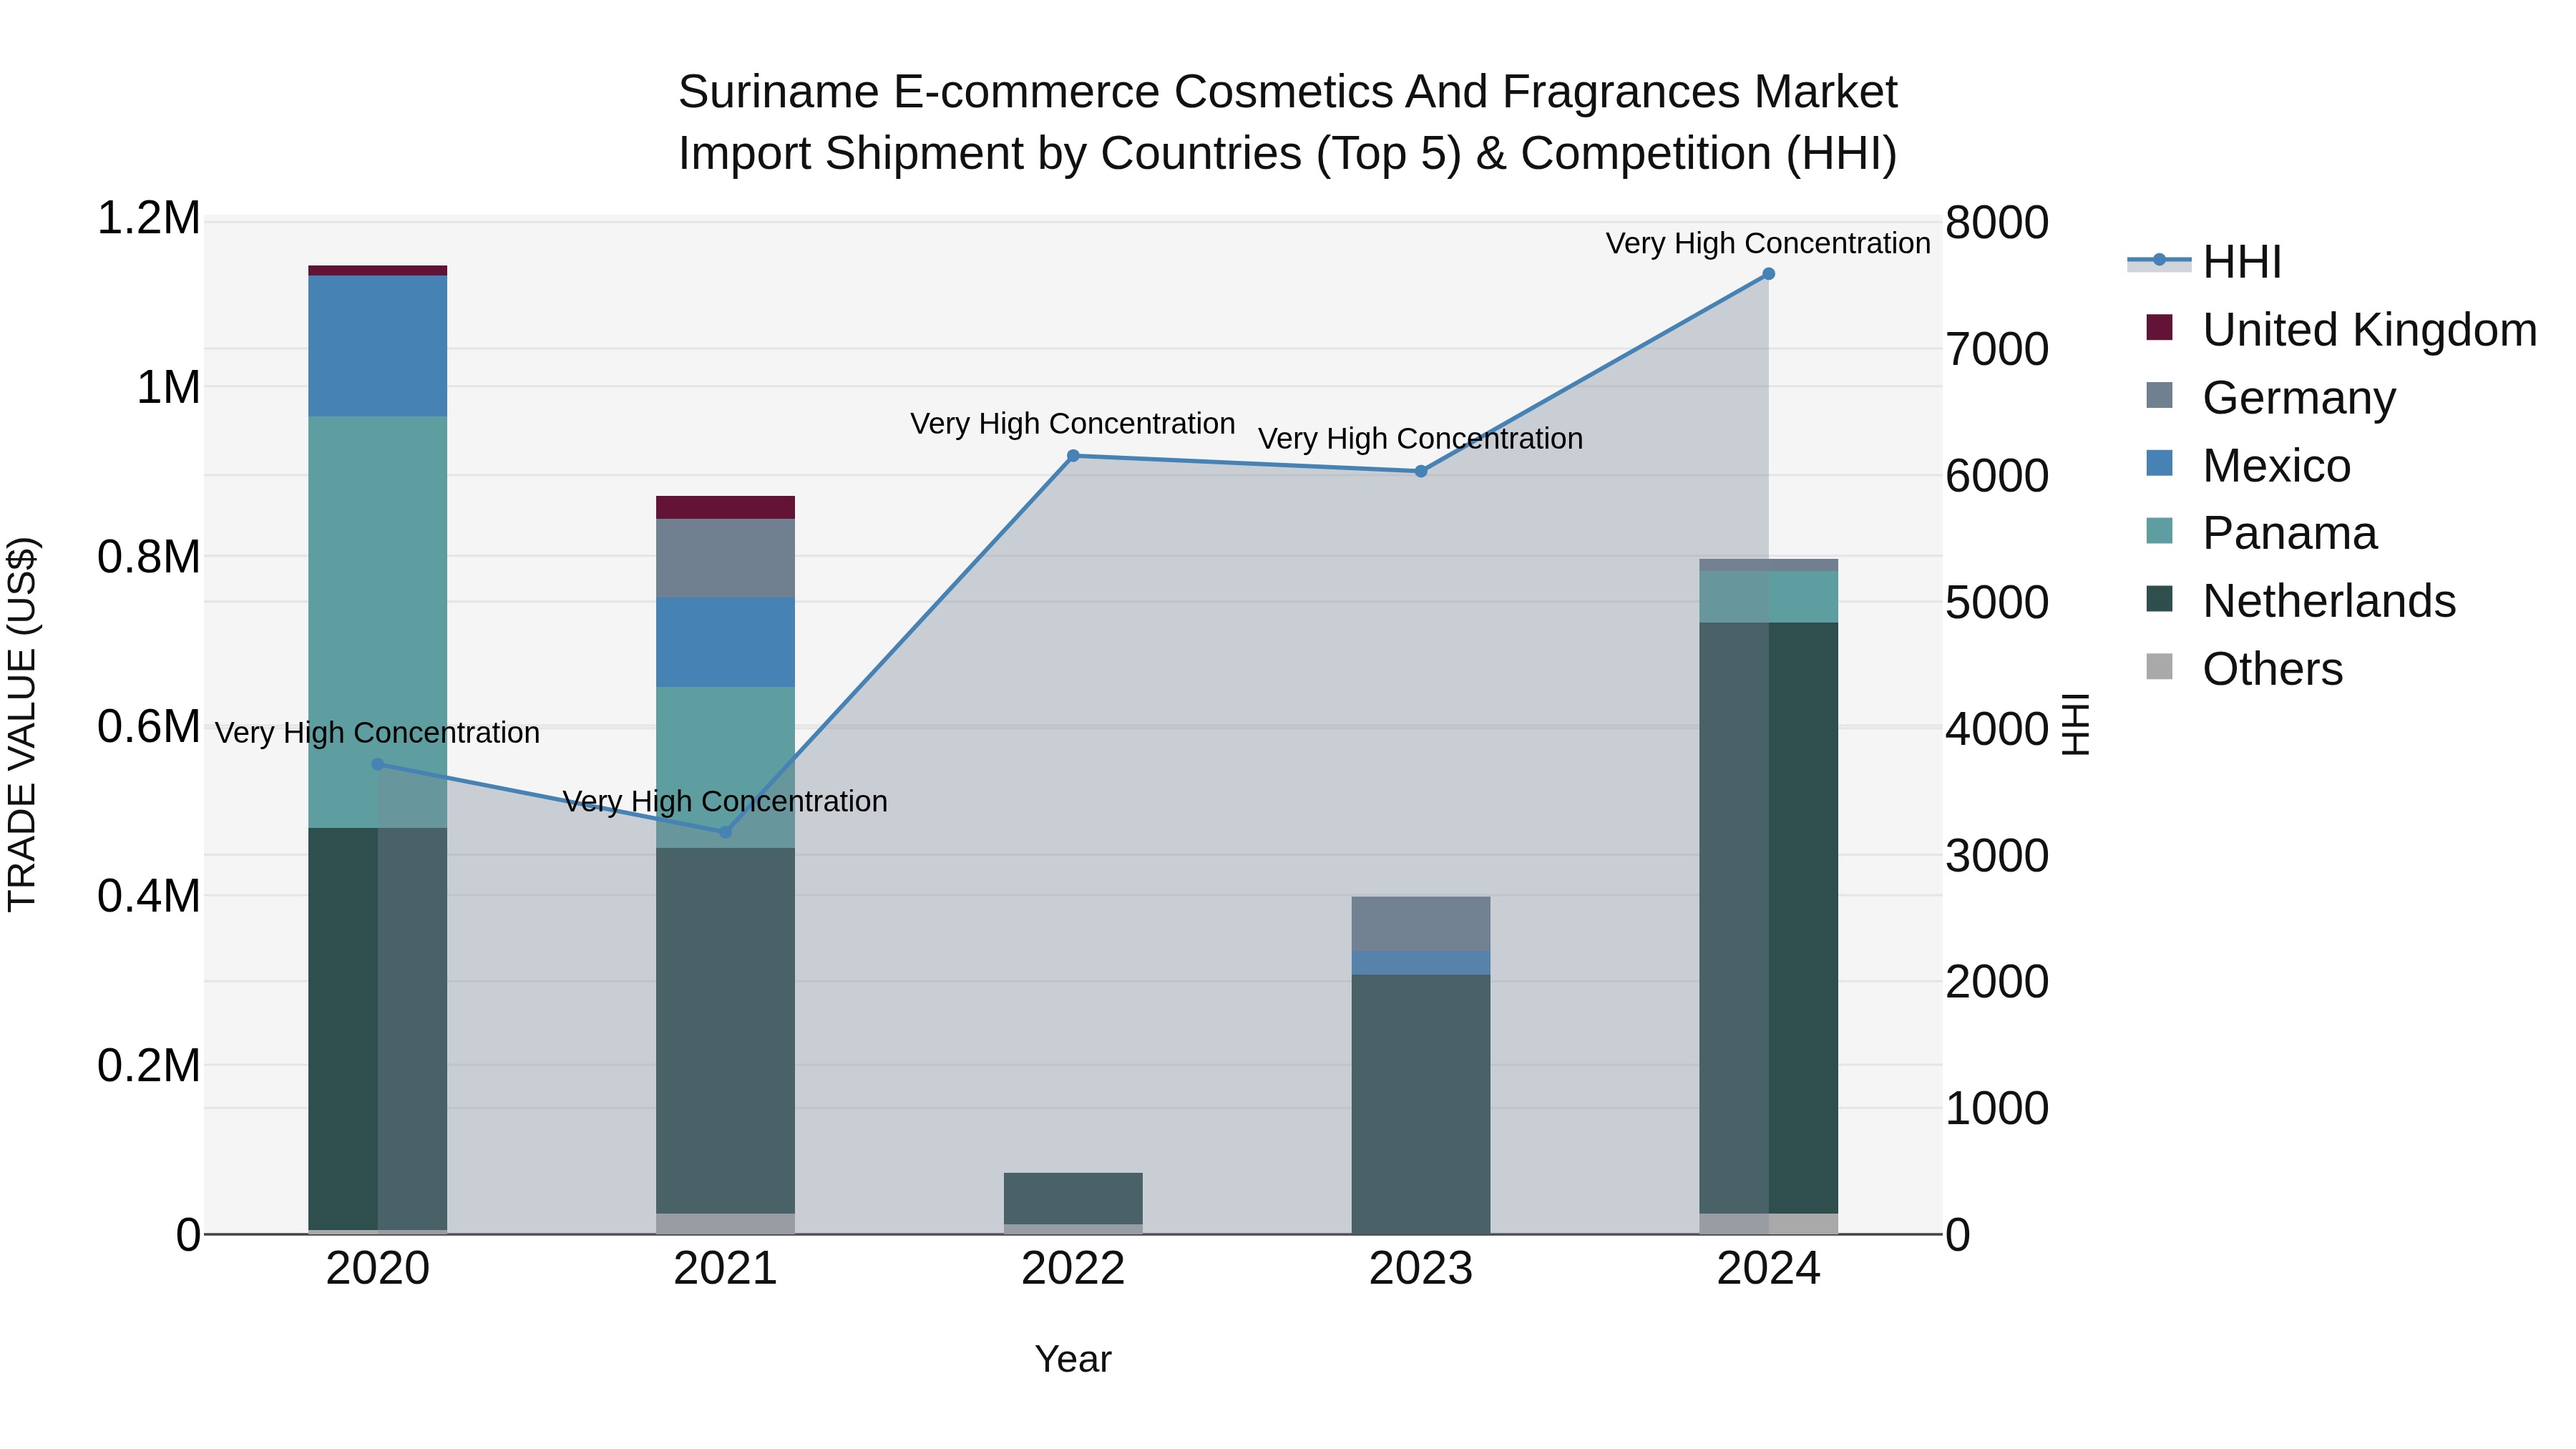Toggle Mexico series in legend
The height and width of the screenshot is (1449, 2576).
pos(2248,466)
